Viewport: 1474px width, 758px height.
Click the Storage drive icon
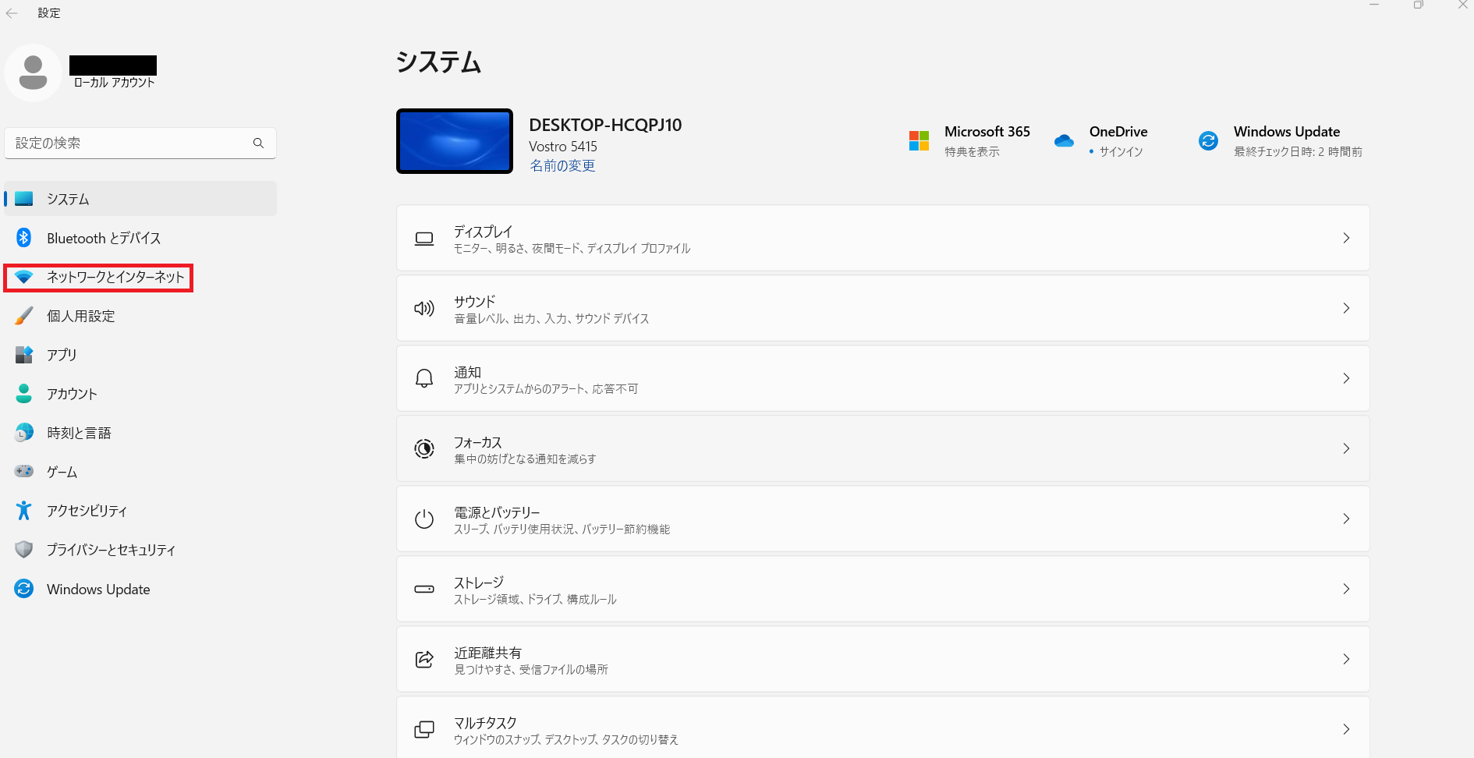[x=424, y=589]
